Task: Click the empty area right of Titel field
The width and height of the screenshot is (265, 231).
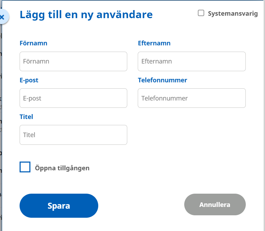Action: (192, 135)
